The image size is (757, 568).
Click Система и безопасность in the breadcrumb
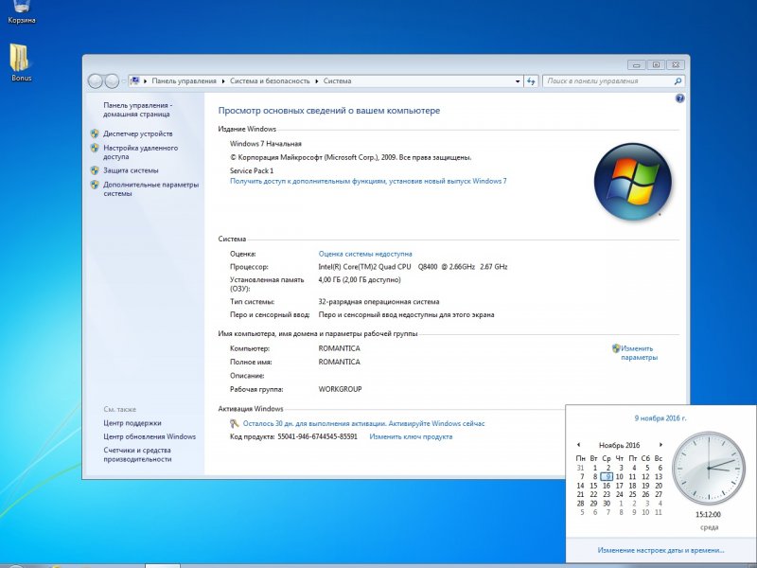(270, 81)
